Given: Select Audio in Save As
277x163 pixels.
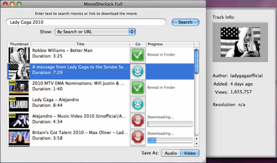Looking at the screenshot, I should [171, 153].
